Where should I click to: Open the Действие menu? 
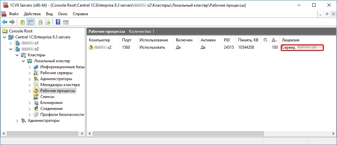pyautogui.click(x=32, y=14)
